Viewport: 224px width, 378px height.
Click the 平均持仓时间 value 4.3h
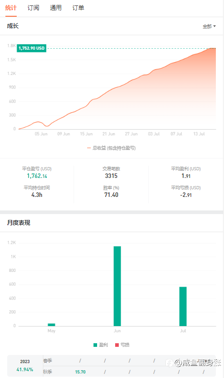click(x=37, y=195)
